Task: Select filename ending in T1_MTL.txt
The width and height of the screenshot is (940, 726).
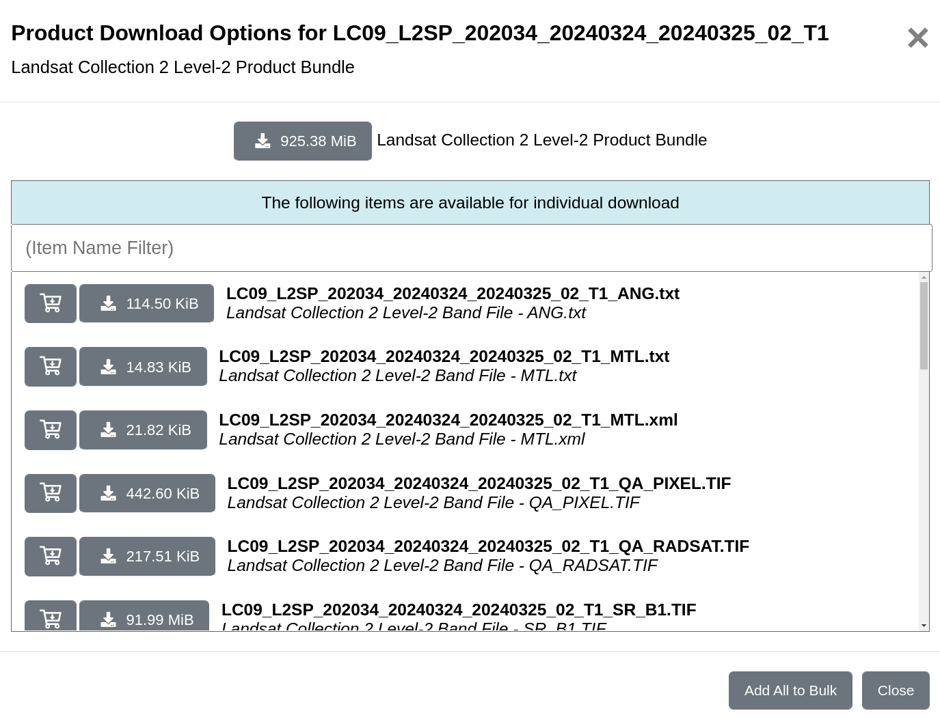Action: click(444, 357)
